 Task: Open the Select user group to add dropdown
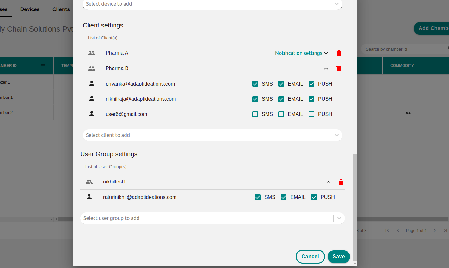coord(212,218)
